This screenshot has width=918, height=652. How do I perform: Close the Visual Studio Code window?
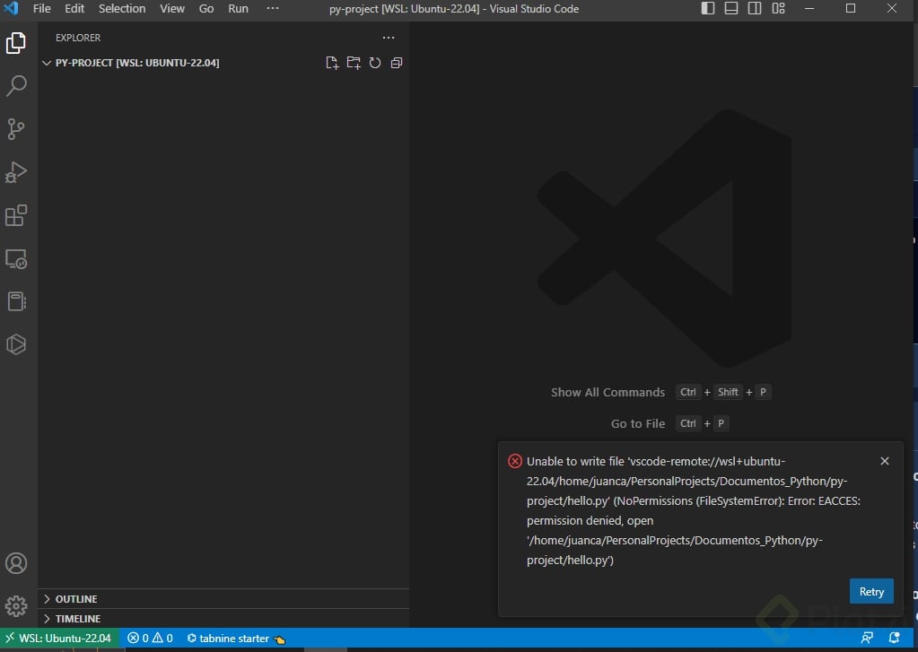pyautogui.click(x=892, y=8)
